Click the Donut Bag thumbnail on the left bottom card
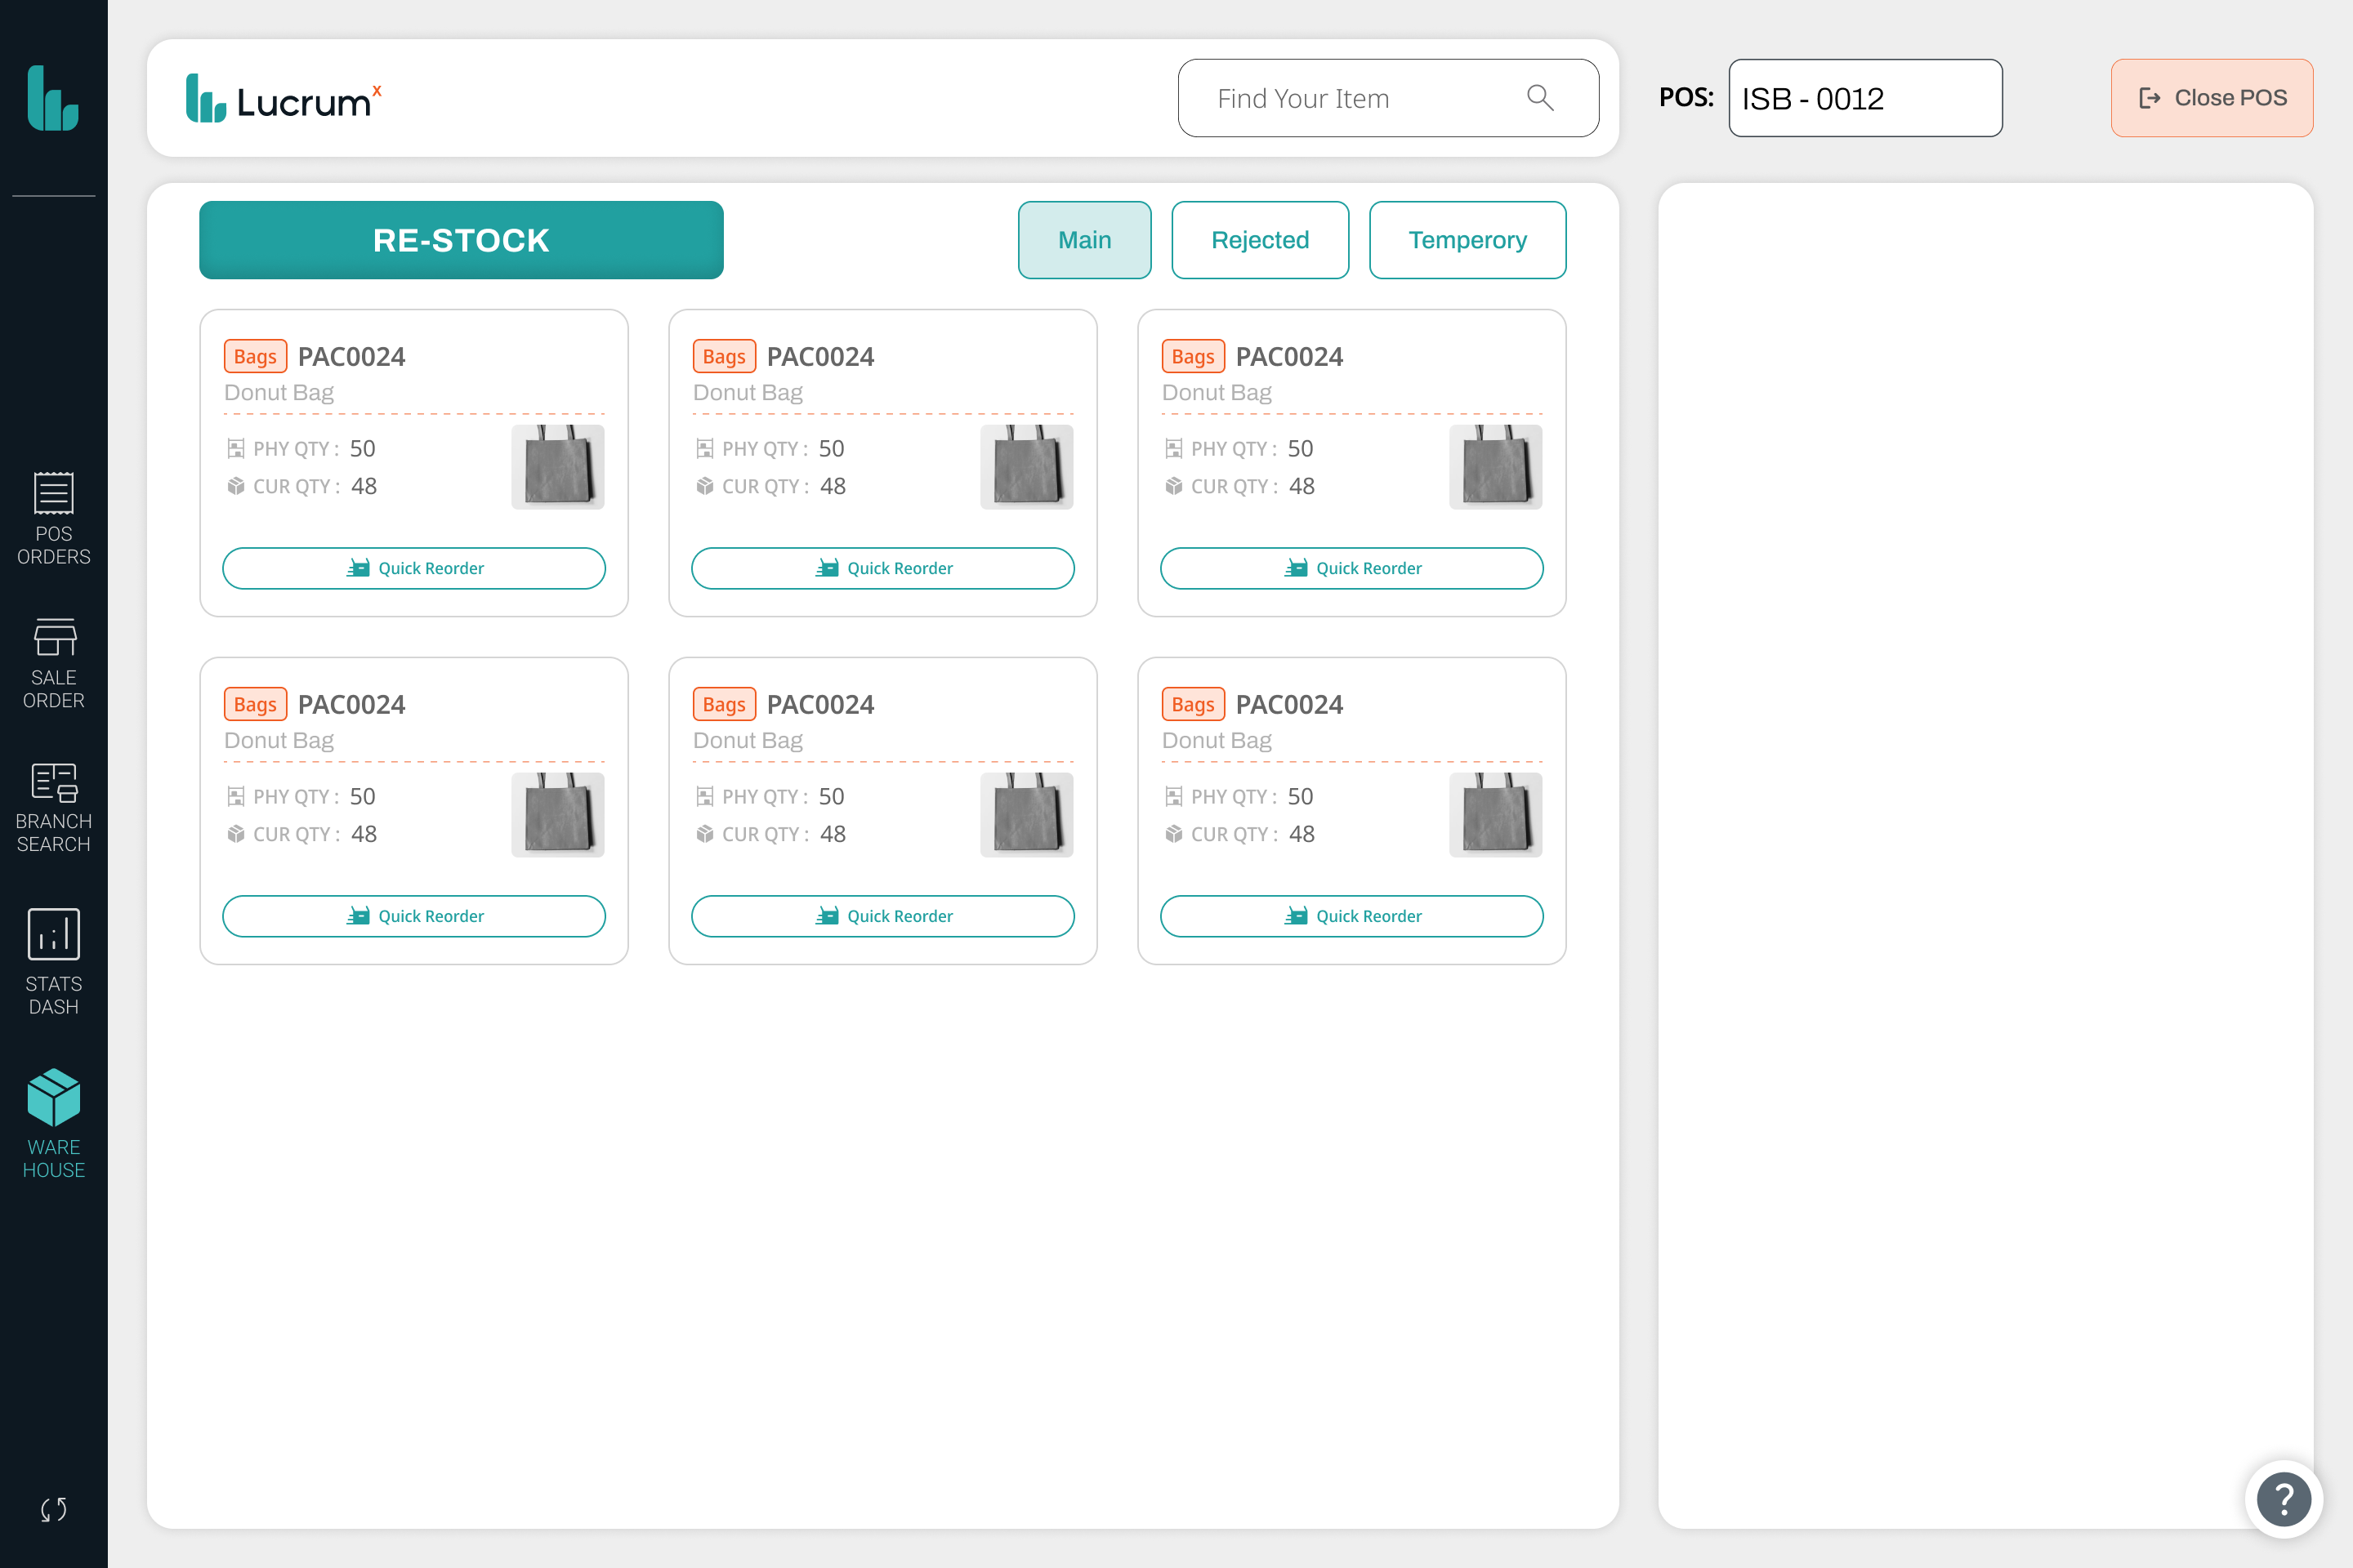Viewport: 2353px width, 1568px height. click(x=557, y=815)
